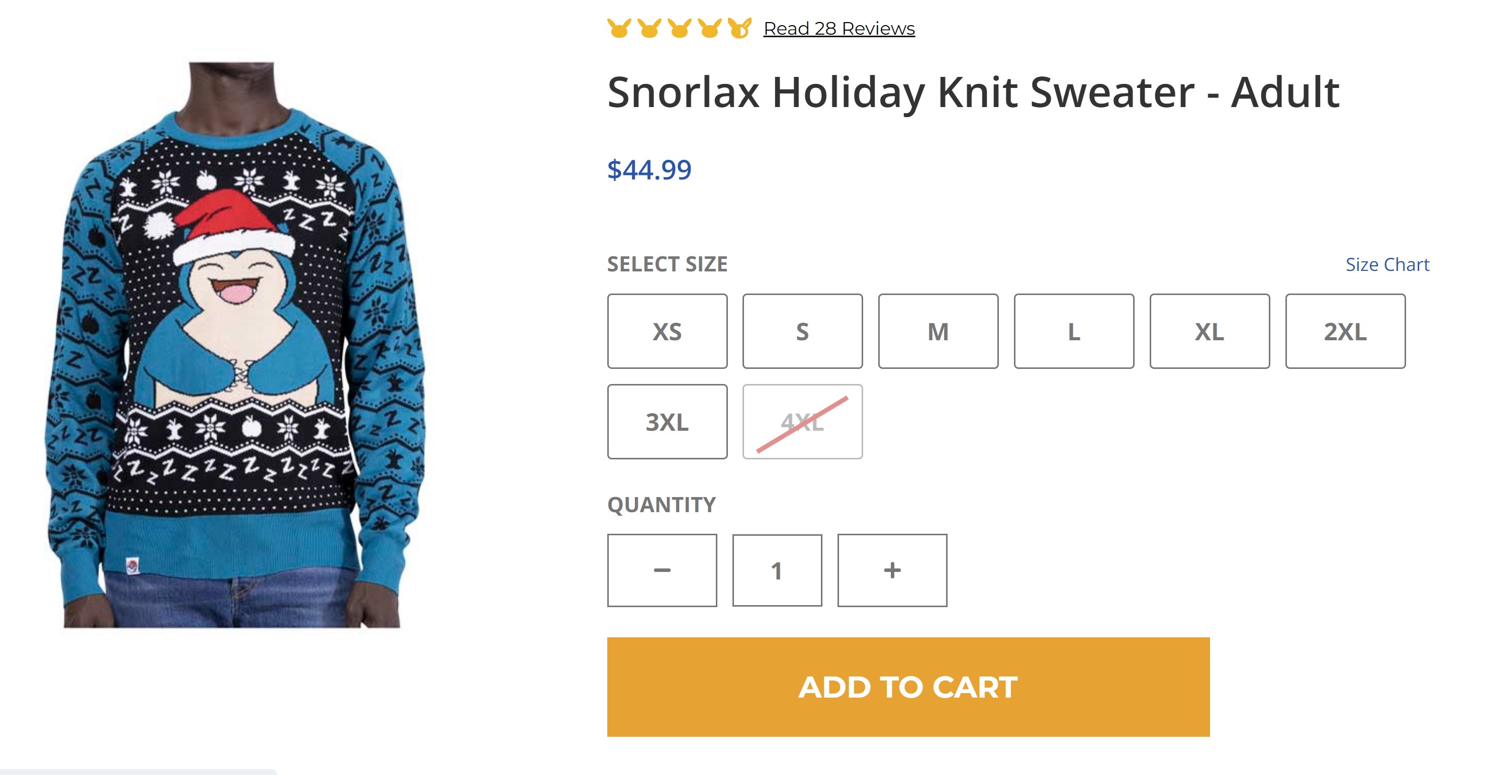Select the 2XL size
Viewport: 1487px width, 775px height.
coord(1346,331)
